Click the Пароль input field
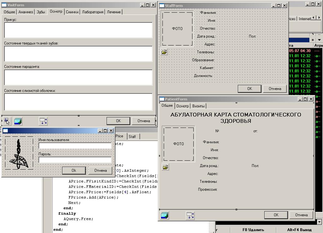323x233 pixels. 75,160
